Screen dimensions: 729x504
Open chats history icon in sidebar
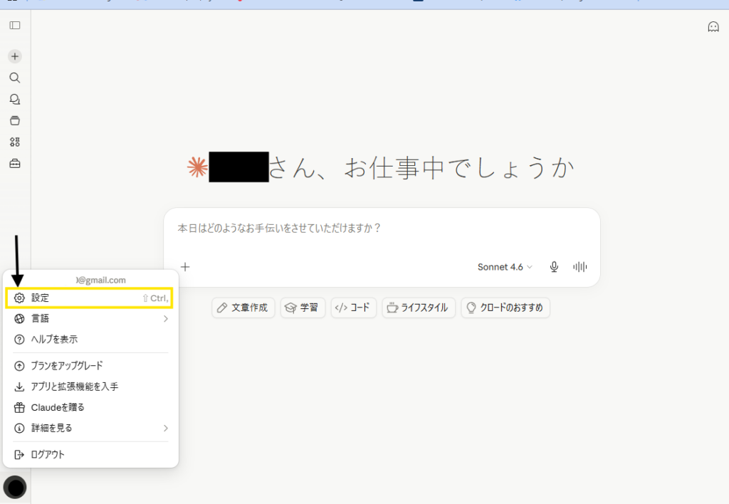point(15,99)
